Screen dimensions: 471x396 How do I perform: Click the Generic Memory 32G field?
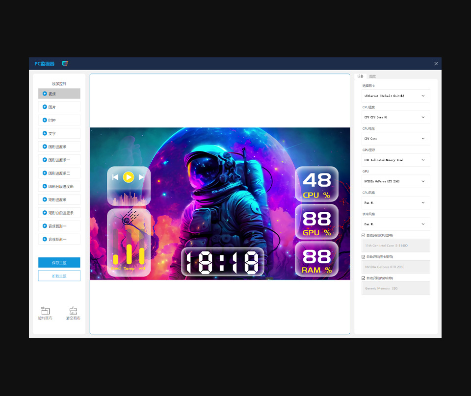point(395,288)
